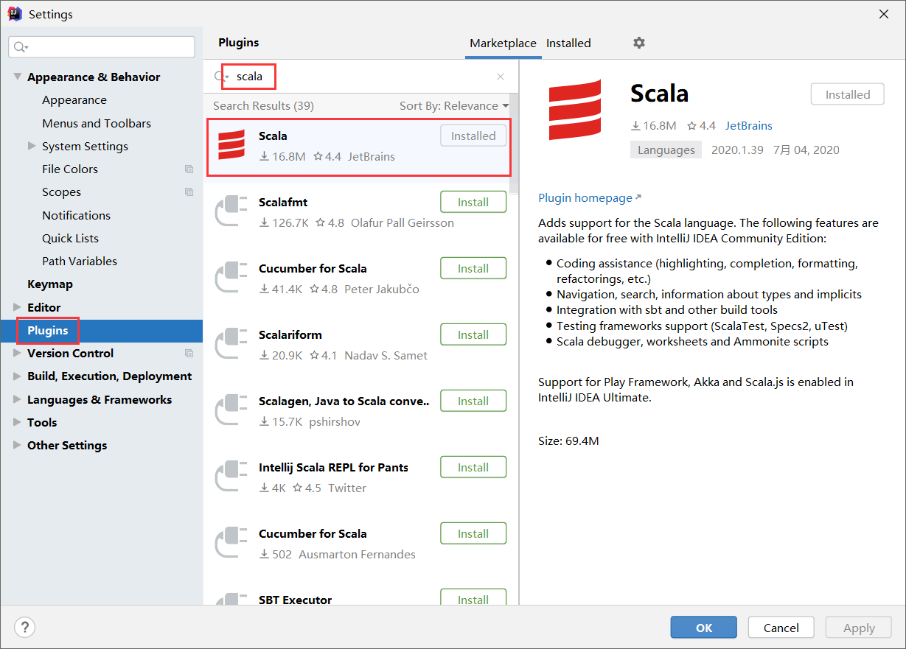This screenshot has width=906, height=649.
Task: Click the Scalafmt plugin icon
Action: coord(231,210)
